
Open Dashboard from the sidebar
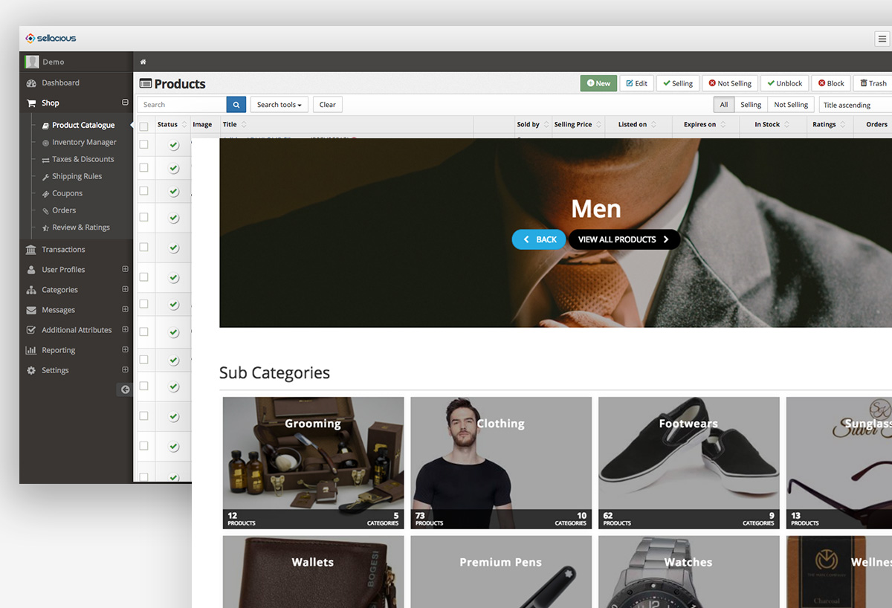(60, 83)
